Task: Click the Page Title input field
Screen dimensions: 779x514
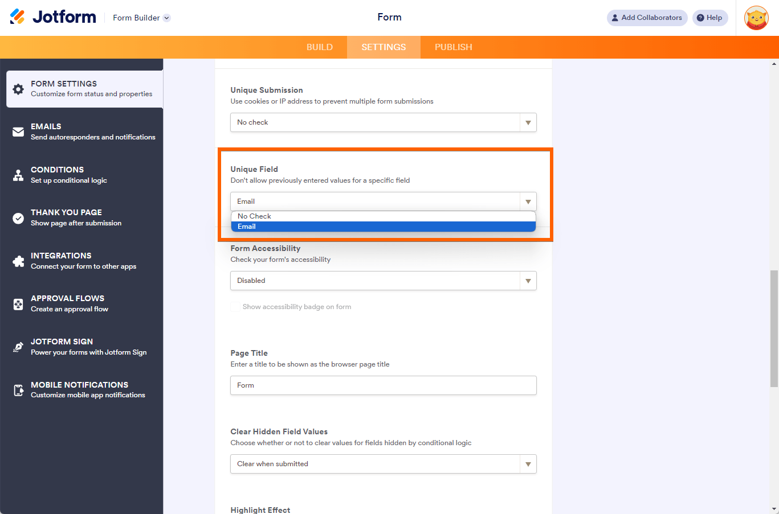Action: point(383,385)
